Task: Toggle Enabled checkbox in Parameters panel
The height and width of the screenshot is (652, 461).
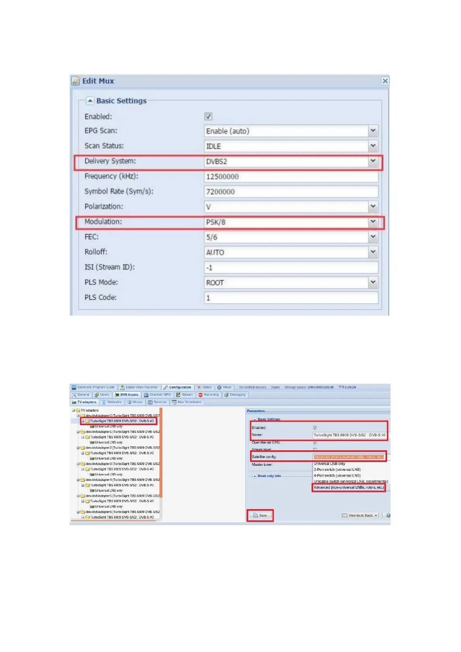Action: coord(315,428)
